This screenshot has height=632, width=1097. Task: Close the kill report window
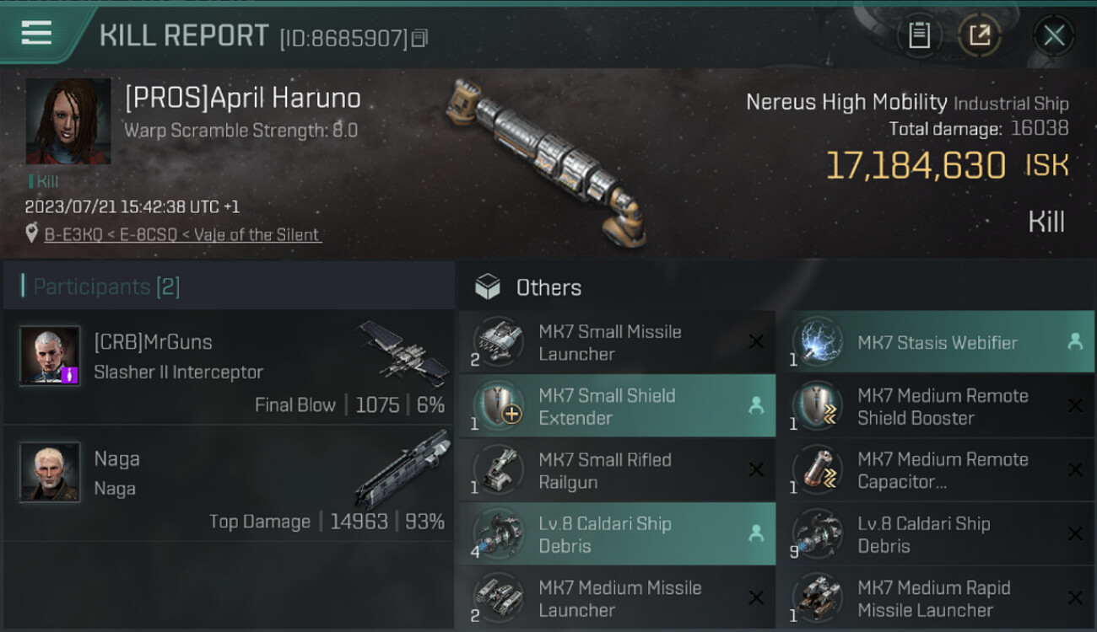click(x=1054, y=35)
